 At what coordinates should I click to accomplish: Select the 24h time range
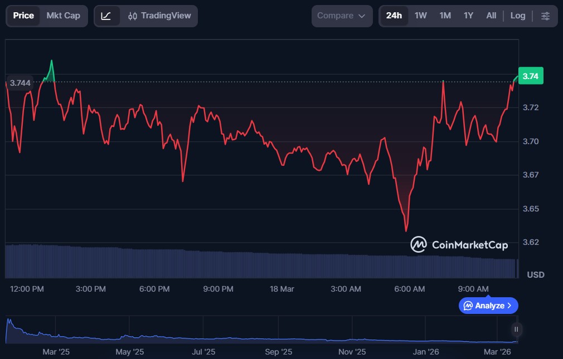tap(394, 16)
